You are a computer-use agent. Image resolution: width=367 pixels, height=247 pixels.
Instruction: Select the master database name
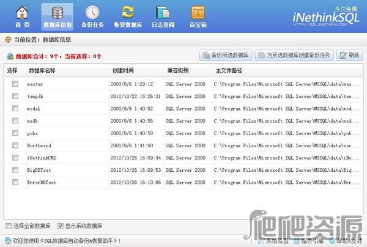tap(35, 84)
